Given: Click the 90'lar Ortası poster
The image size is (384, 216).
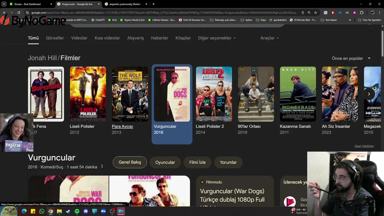Looking at the screenshot, I should coord(256,94).
